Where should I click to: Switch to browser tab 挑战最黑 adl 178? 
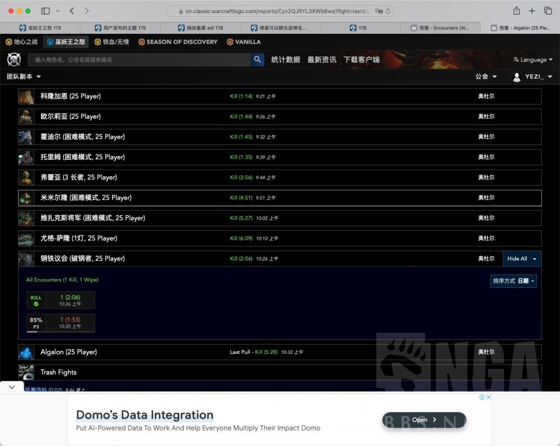[200, 28]
